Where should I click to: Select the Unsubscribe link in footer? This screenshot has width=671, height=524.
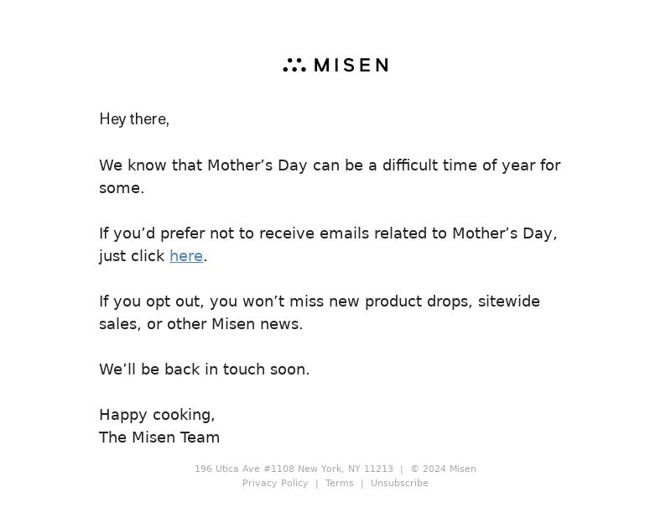click(399, 484)
